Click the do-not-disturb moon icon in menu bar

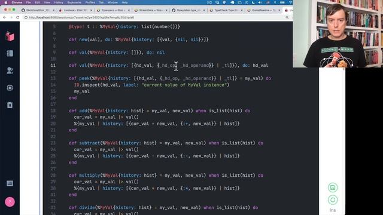tap(253, 2)
